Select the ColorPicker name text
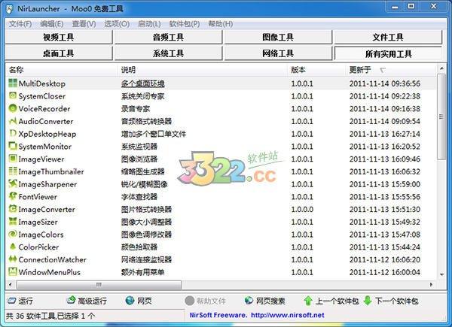The image size is (452, 327). pyautogui.click(x=38, y=247)
